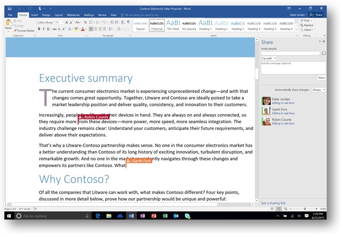Image resolution: width=343 pixels, height=237 pixels.
Task: Open Skype from the Windows taskbar
Action: [187, 216]
